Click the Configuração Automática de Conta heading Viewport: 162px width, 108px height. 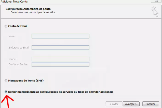(x=28, y=9)
